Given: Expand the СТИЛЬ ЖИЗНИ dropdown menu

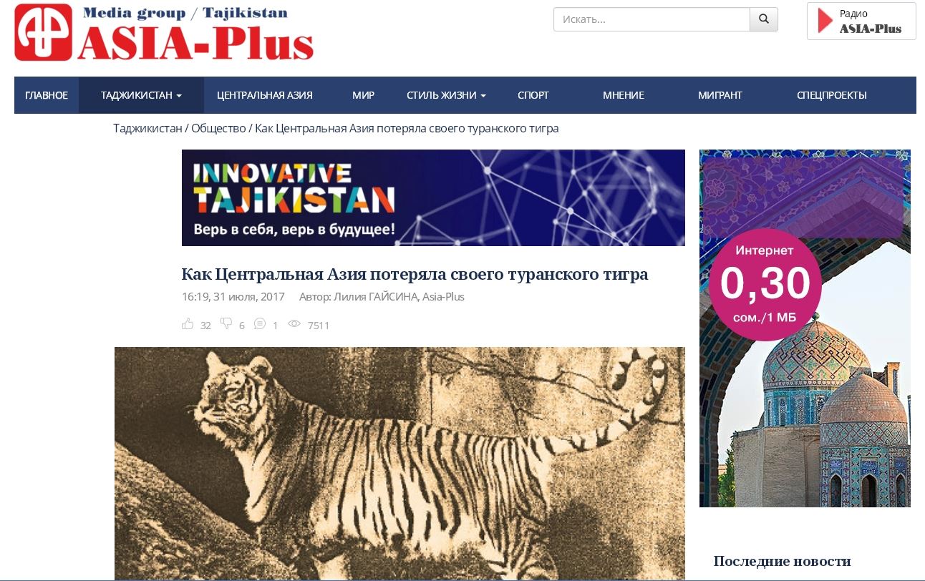Looking at the screenshot, I should pyautogui.click(x=446, y=95).
